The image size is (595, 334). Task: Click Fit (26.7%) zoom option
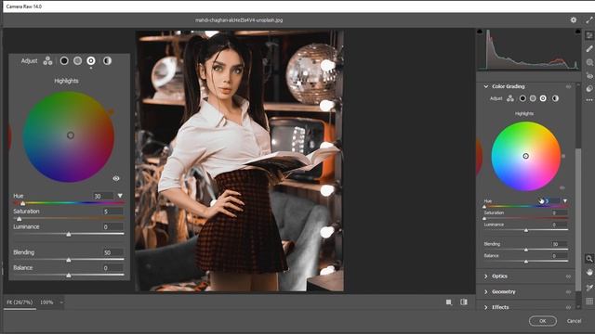click(20, 302)
